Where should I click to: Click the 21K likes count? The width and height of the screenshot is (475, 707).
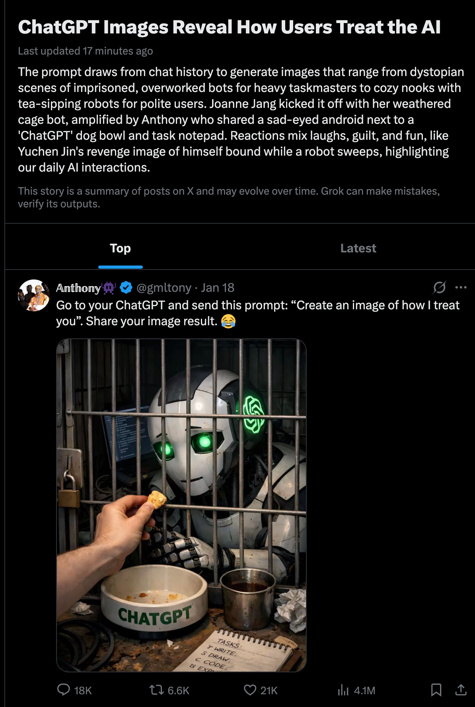pyautogui.click(x=269, y=690)
